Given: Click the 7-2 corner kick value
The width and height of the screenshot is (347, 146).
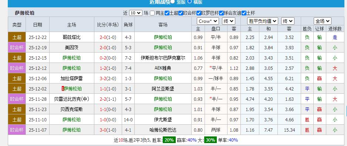Looking at the screenshot, I should point(128,58).
